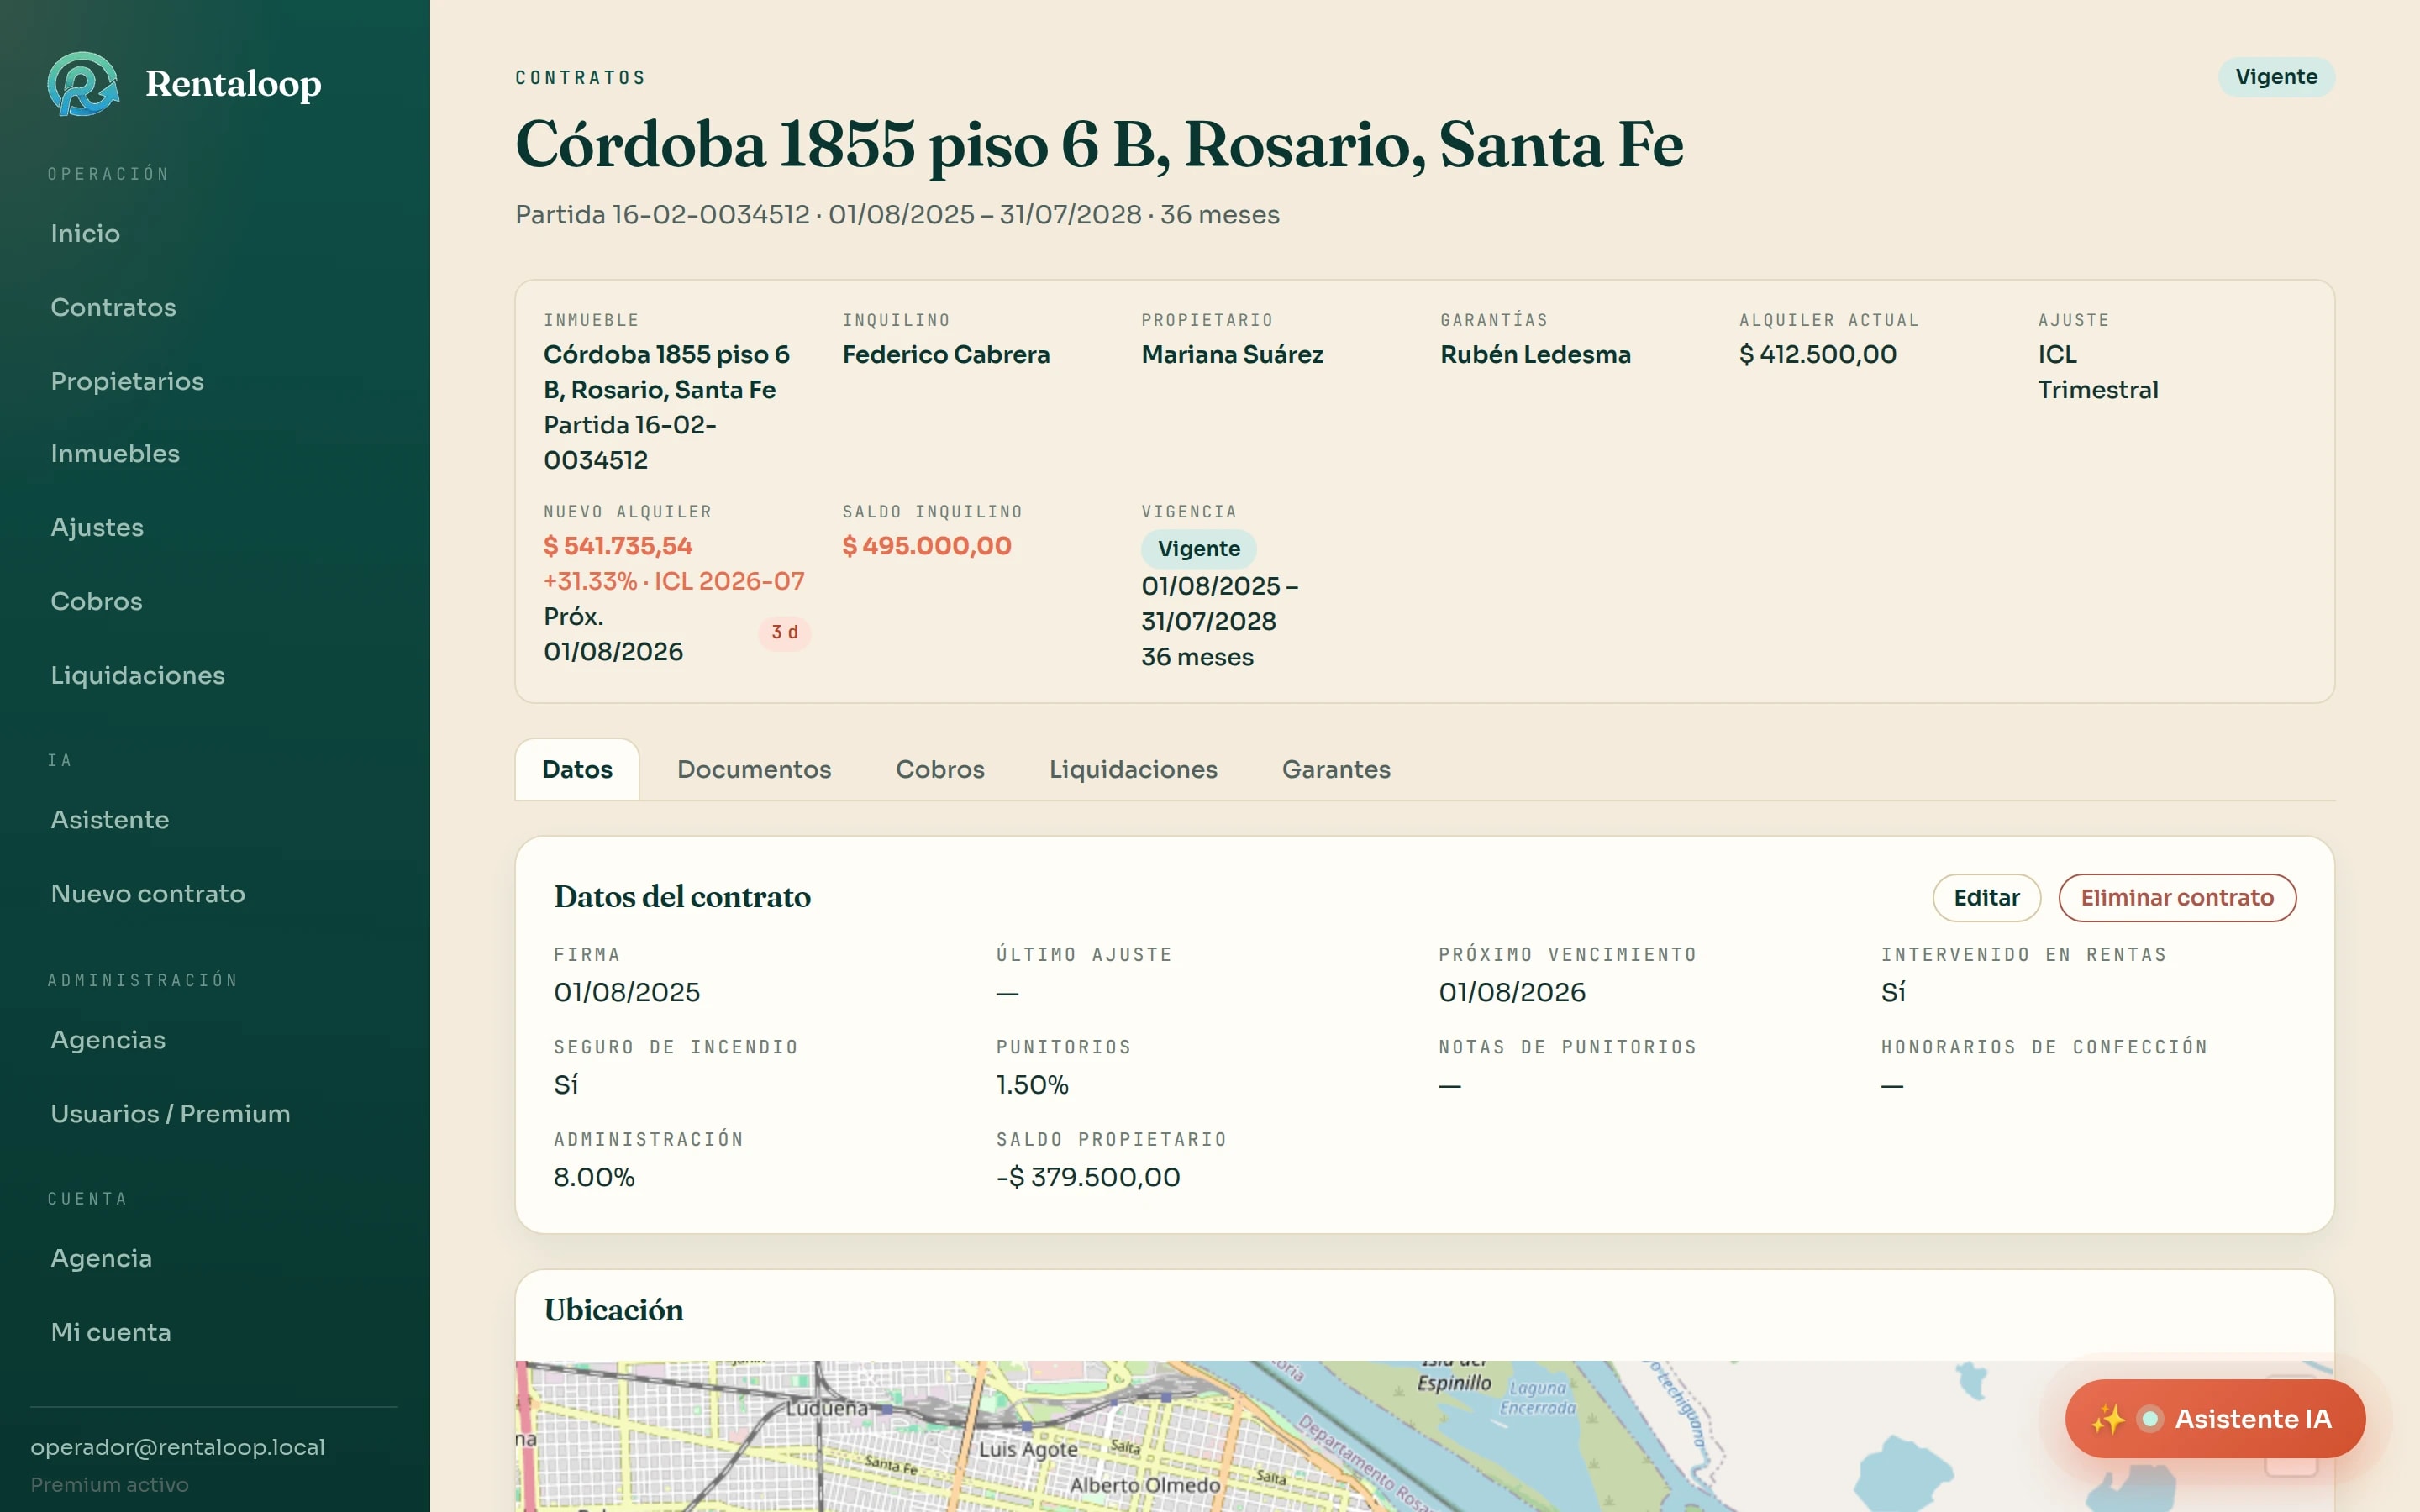
Task: Click the firma date 01/08/2025
Action: [x=627, y=992]
